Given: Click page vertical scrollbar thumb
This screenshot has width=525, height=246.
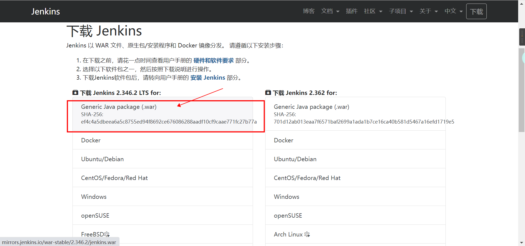Looking at the screenshot, I should 522,90.
